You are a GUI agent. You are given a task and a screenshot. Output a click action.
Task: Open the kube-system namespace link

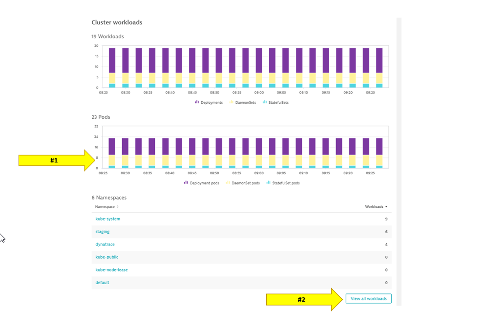(x=108, y=219)
